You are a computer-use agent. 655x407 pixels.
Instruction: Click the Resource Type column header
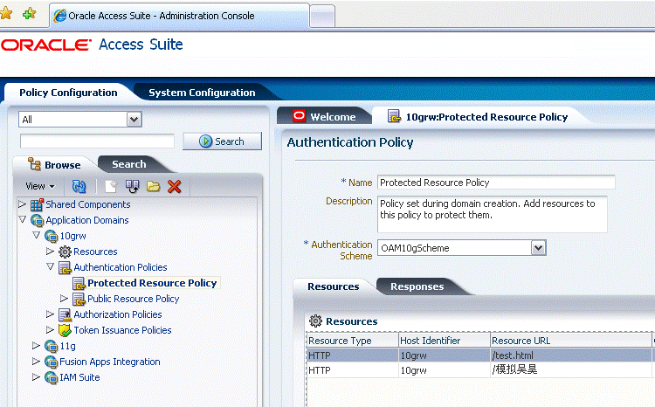[353, 341]
